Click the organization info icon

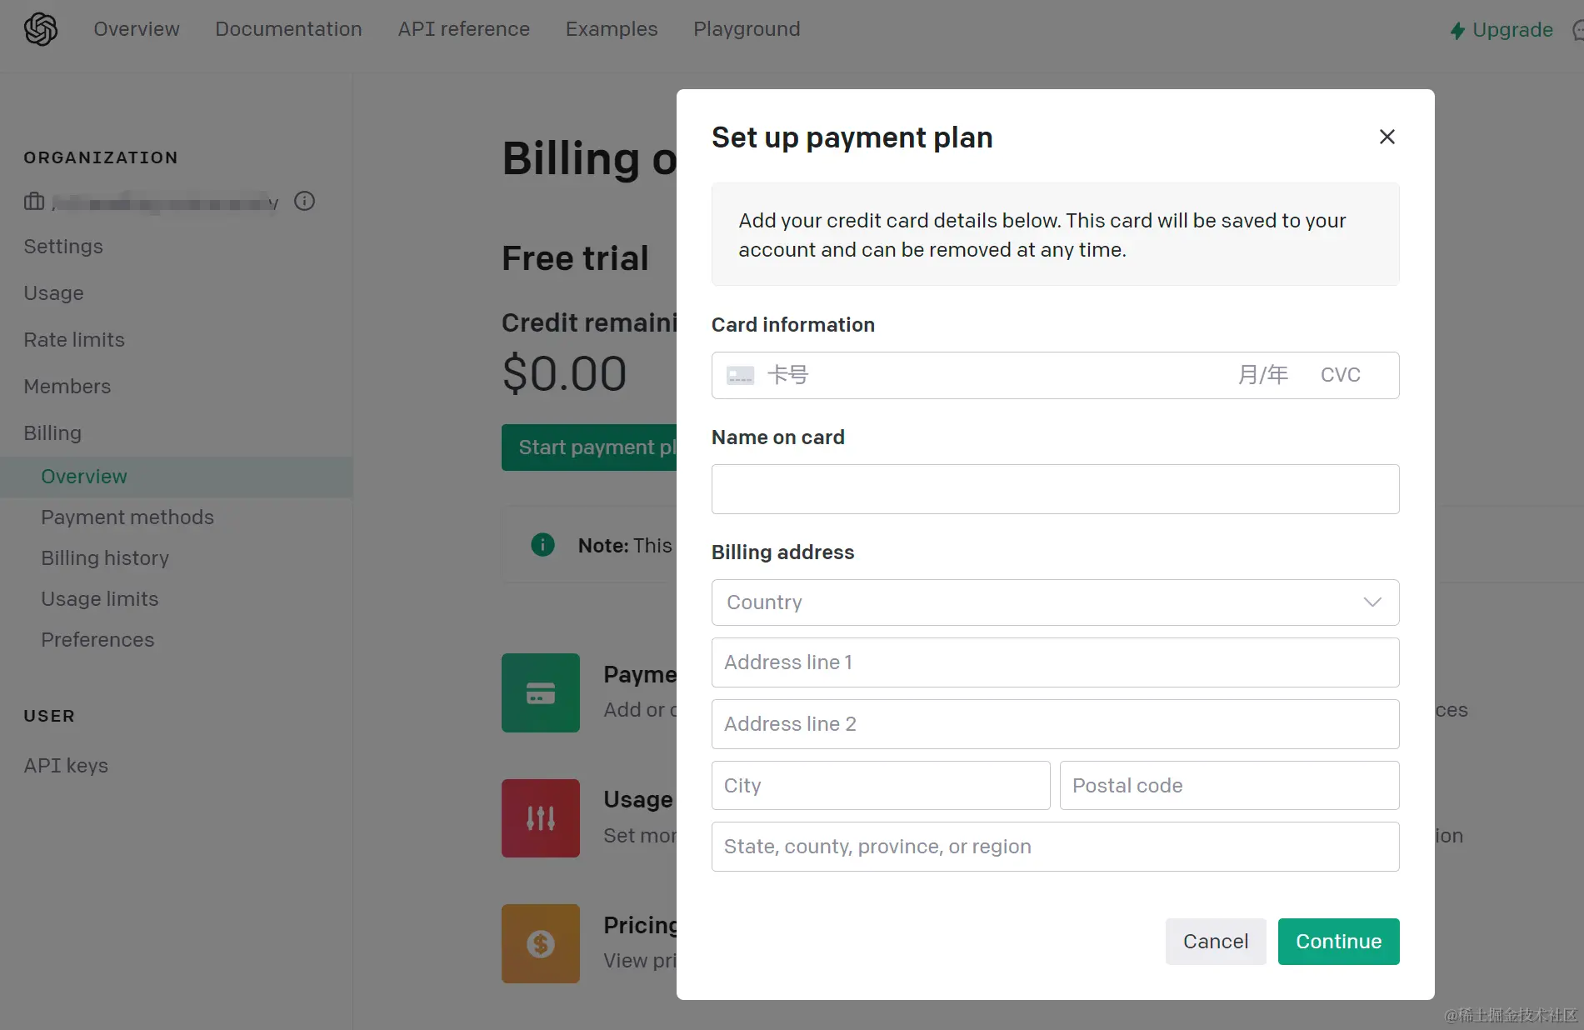tap(304, 201)
